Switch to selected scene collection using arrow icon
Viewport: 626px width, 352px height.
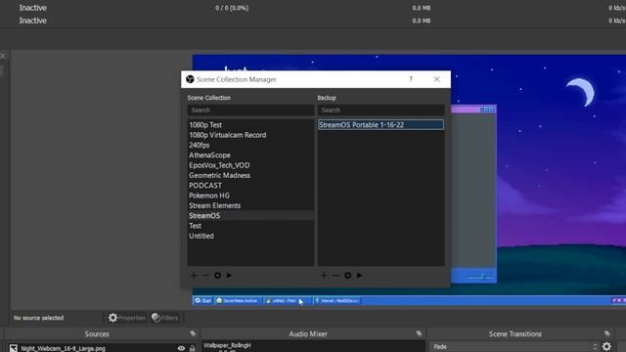[229, 276]
